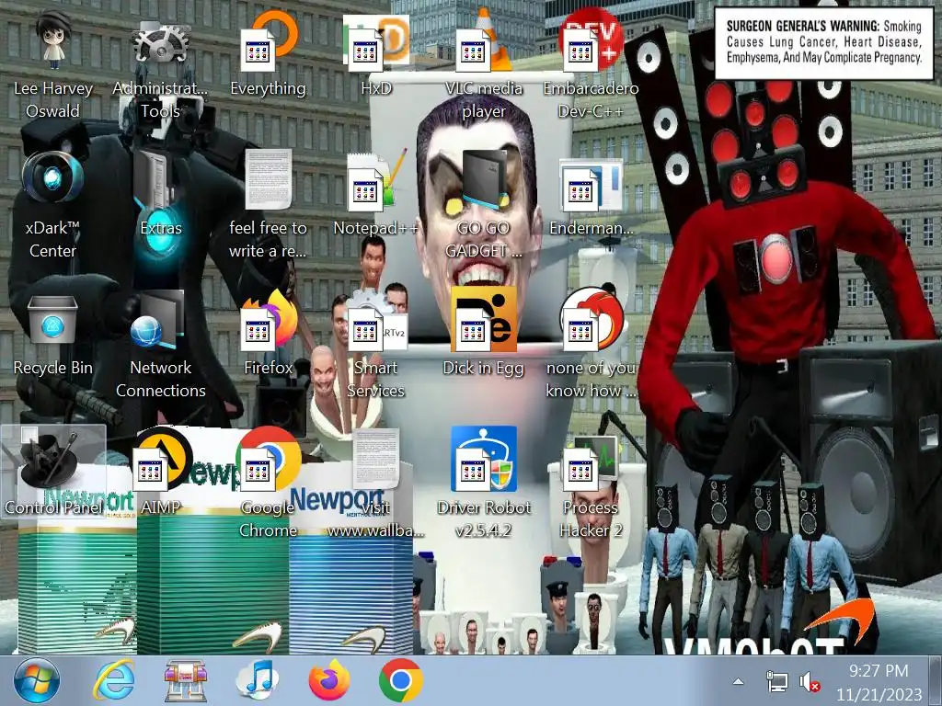The width and height of the screenshot is (942, 706).
Task: Open the HxD hex editor icon
Action: [376, 55]
